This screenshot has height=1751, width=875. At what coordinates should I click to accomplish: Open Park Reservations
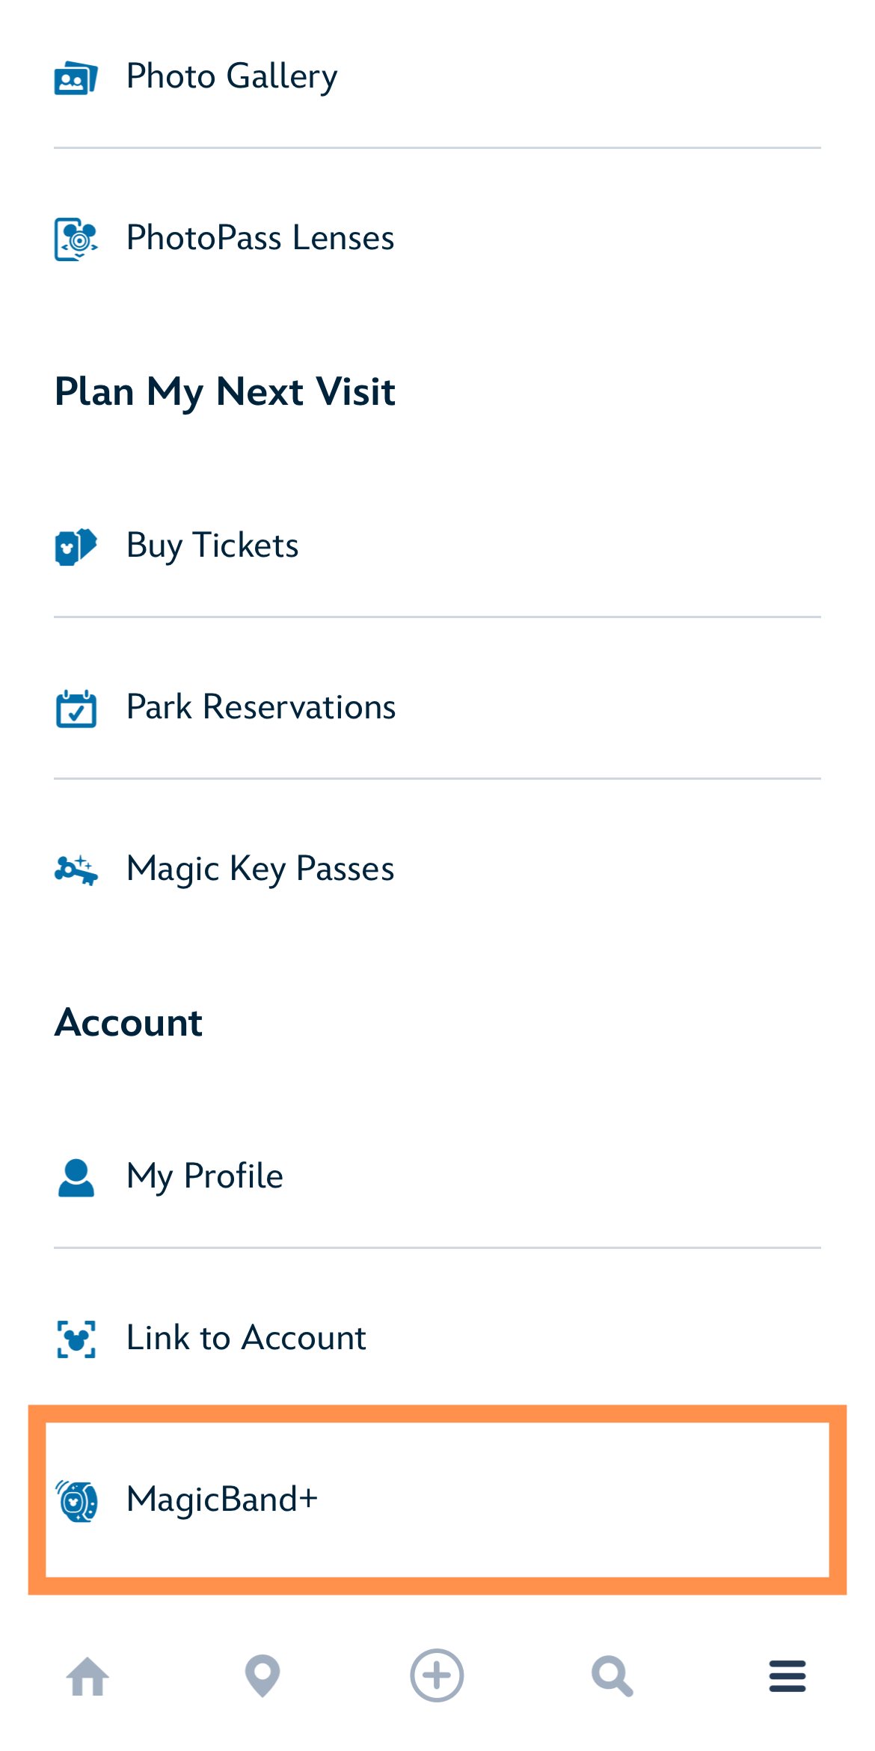pos(261,707)
